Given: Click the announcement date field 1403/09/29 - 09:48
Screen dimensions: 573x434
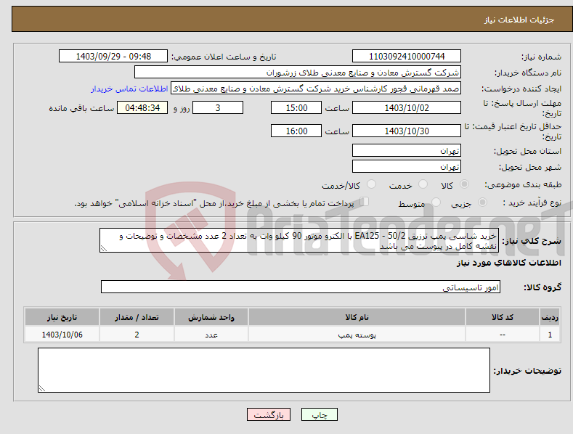Looking at the screenshot, I should [113, 57].
